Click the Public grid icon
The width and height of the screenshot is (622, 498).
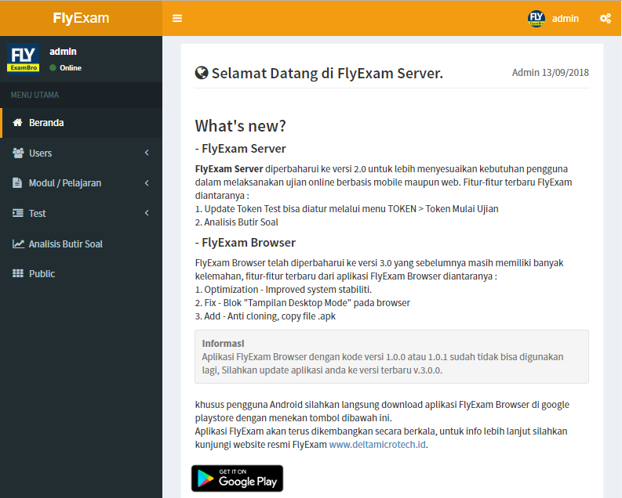(18, 273)
